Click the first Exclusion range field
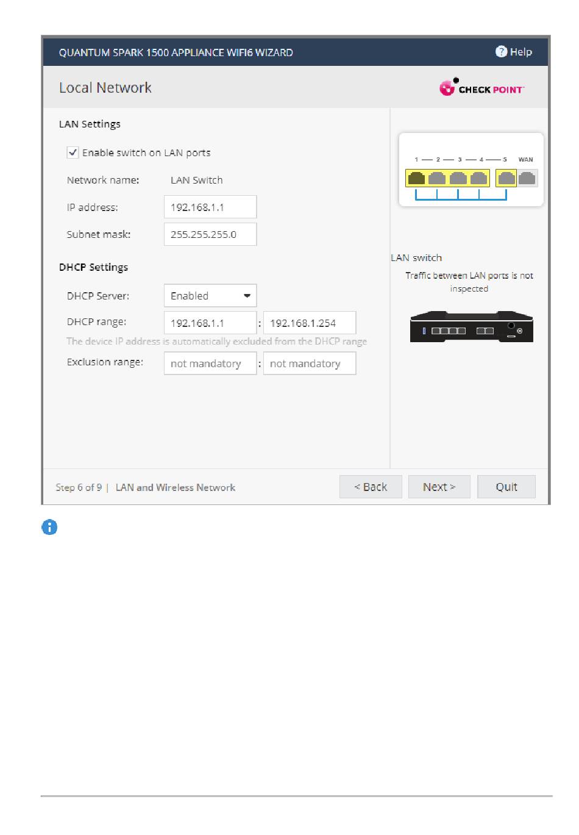 210,364
